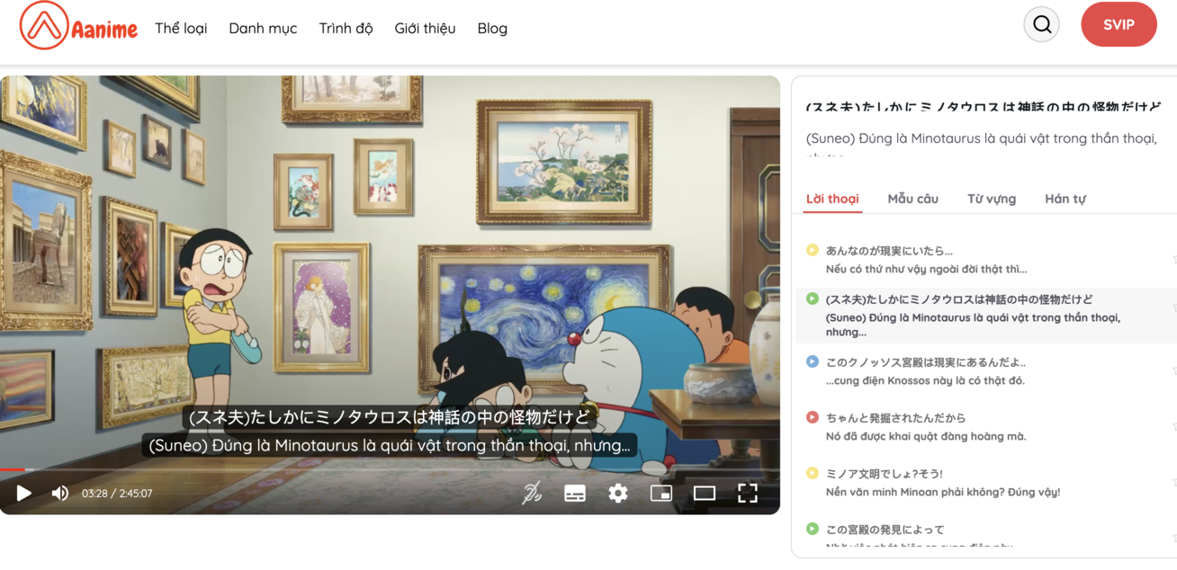
Task: Toggle subtitles with the captions icon
Action: coord(574,493)
